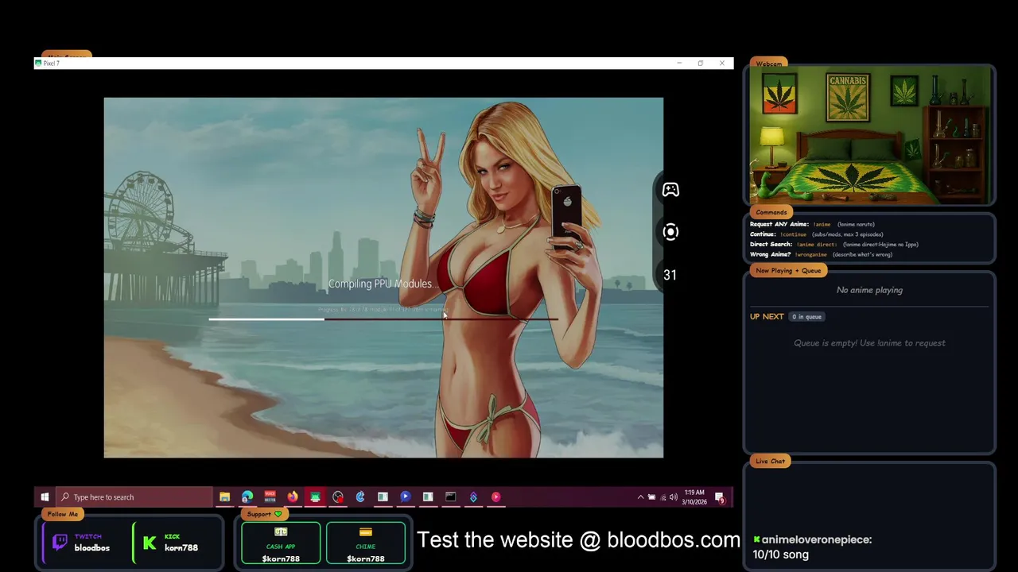Click the network icon in system tray
1018x572 pixels.
(x=663, y=497)
